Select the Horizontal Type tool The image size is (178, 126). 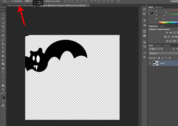3,72
